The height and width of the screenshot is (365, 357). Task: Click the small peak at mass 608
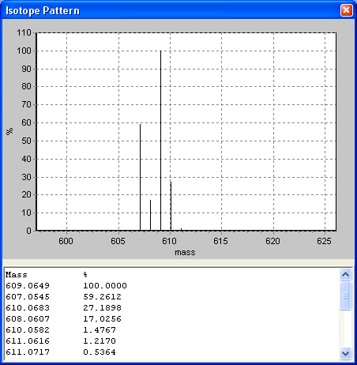coord(150,216)
